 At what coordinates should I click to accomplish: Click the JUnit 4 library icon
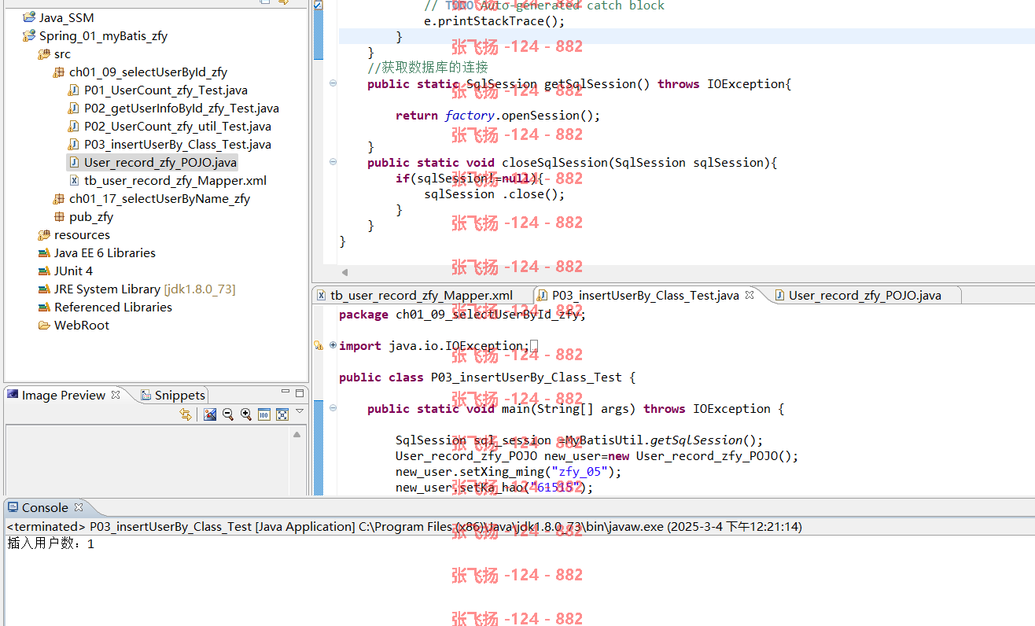[x=44, y=271]
